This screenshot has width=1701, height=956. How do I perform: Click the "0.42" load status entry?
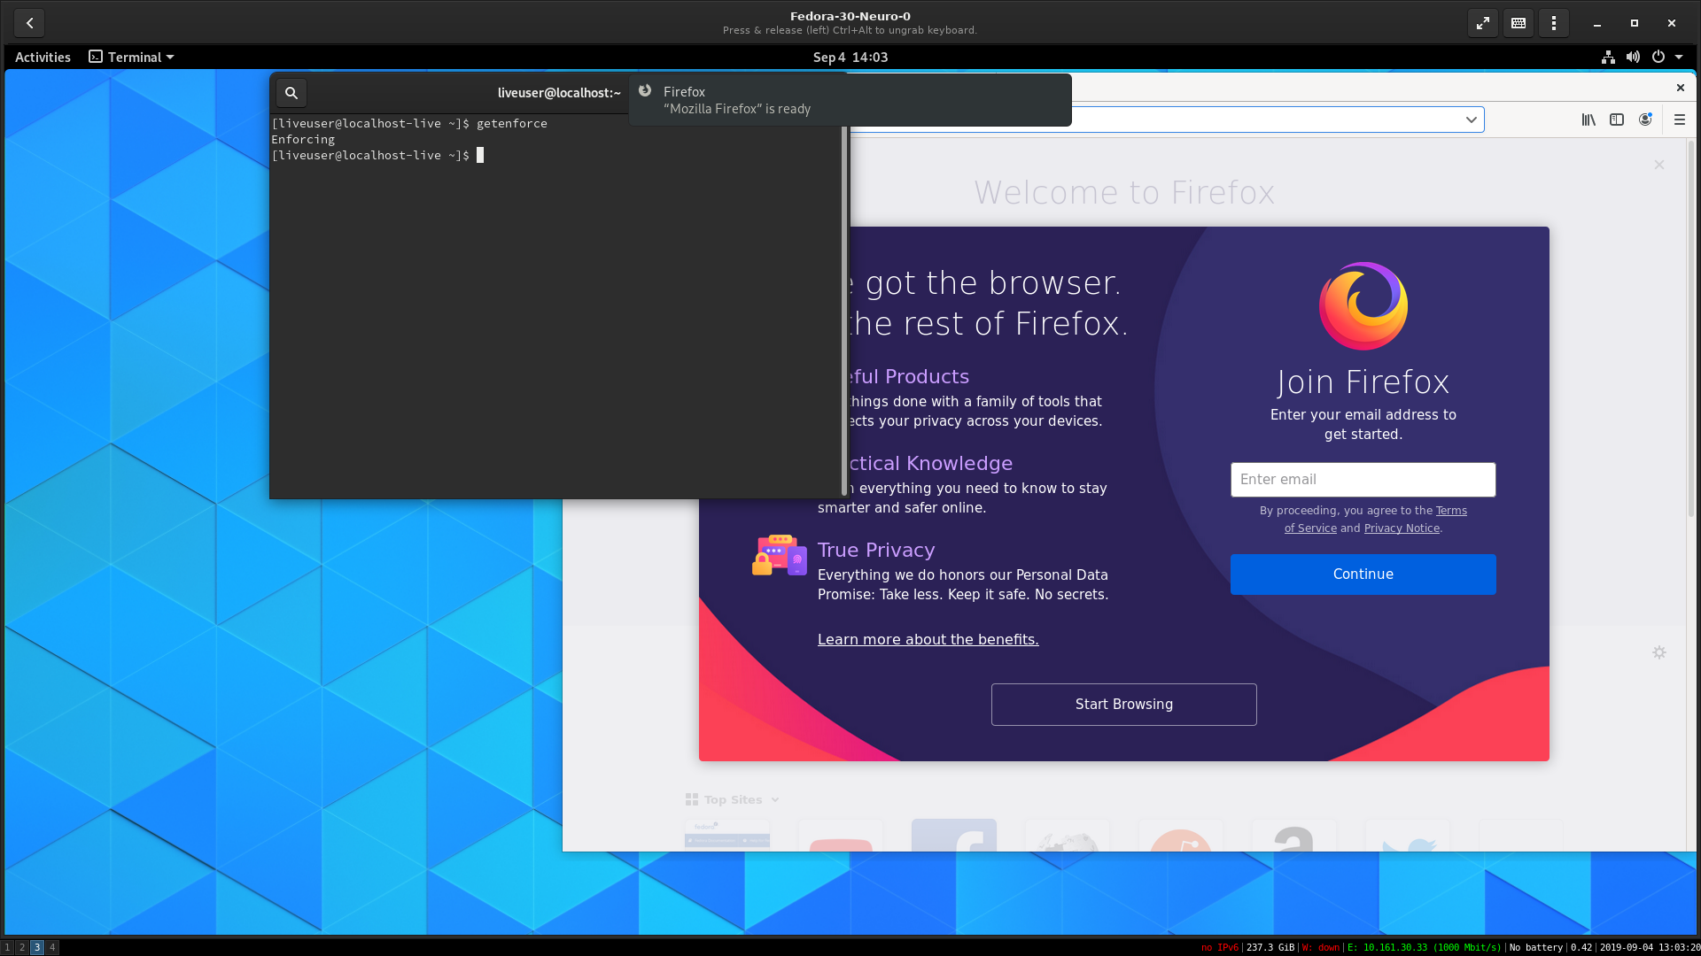pyautogui.click(x=1581, y=948)
